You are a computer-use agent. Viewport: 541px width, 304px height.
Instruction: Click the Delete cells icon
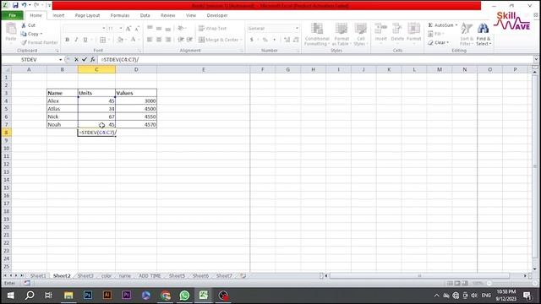click(x=397, y=29)
